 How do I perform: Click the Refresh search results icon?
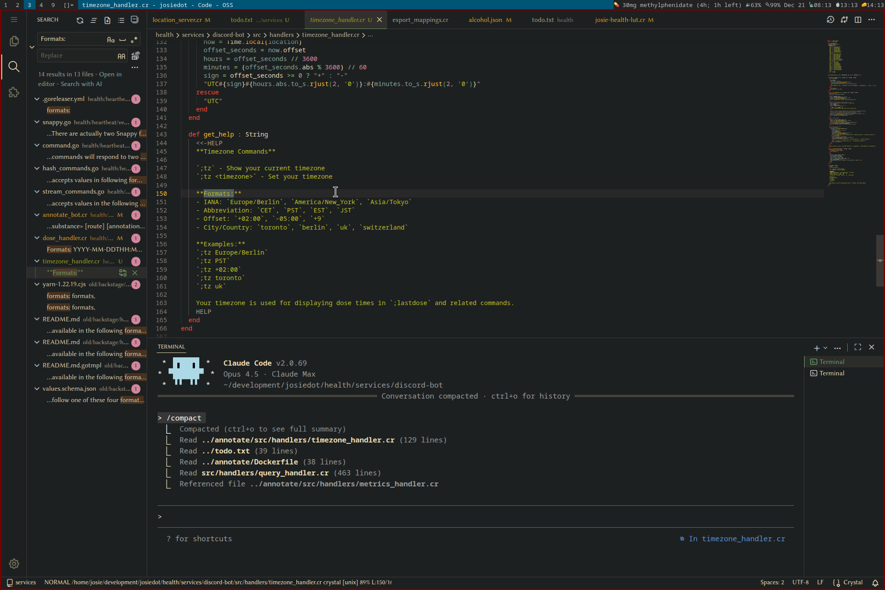(80, 20)
